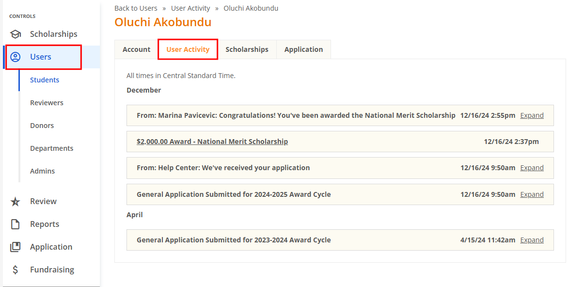Expand the Help Center received-application message
The image size is (569, 287).
tap(532, 167)
